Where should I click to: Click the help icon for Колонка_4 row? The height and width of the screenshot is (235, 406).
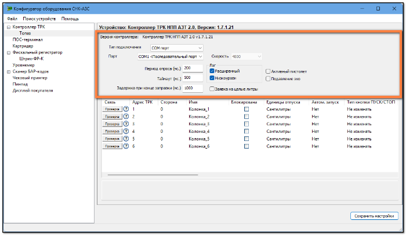tap(126, 131)
